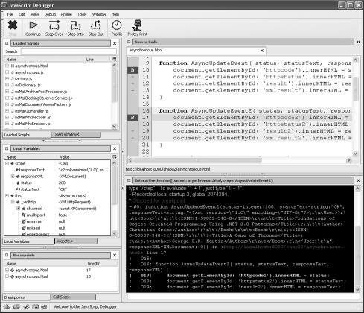Close the Source Code panel
The image size is (364, 313).
click(358, 42)
